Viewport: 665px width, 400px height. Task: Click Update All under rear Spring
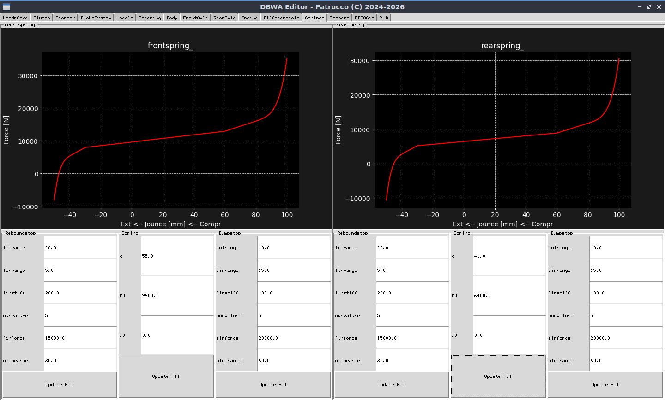(498, 376)
